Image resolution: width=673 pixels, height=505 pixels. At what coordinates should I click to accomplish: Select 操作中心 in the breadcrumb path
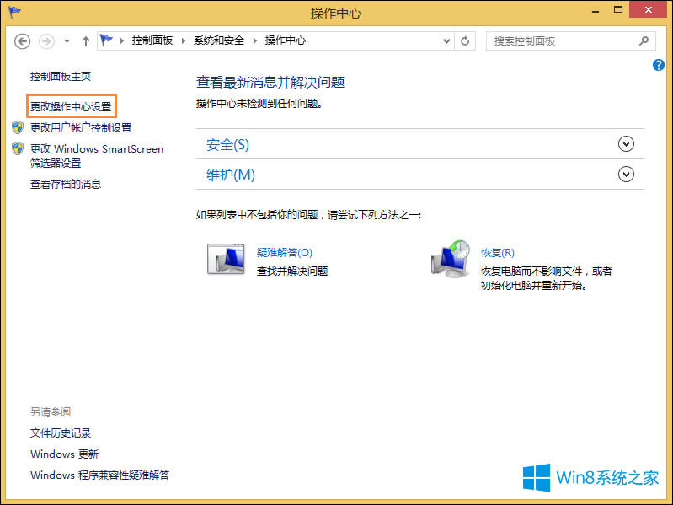click(285, 40)
